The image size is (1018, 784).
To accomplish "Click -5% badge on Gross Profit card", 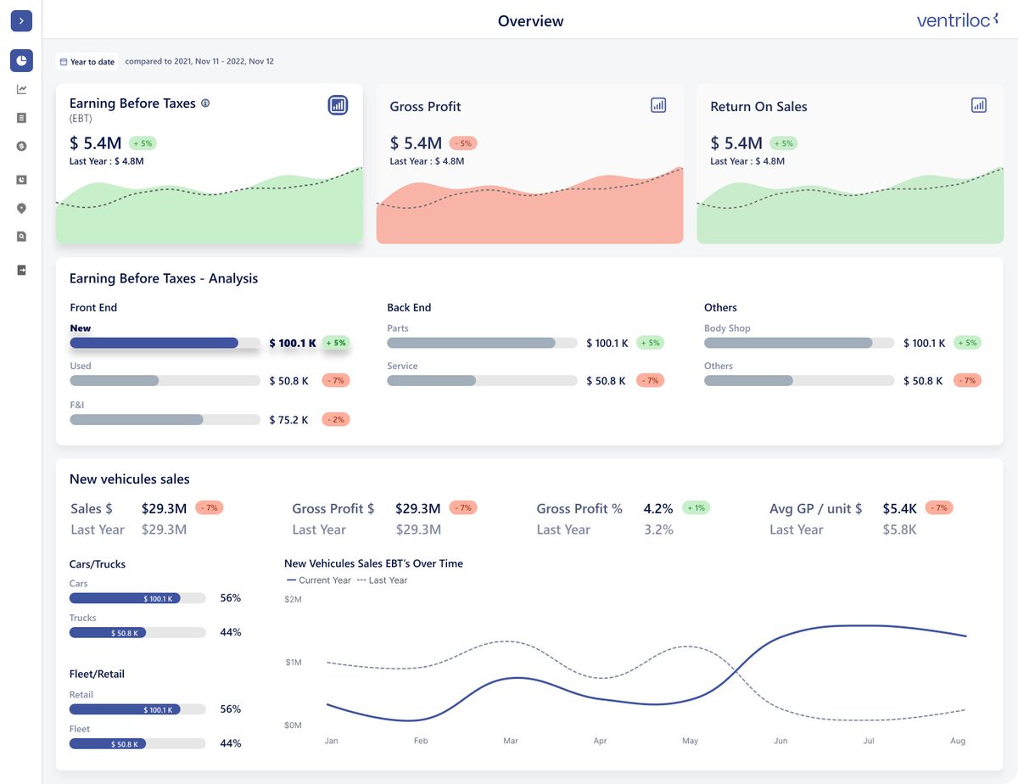I will (462, 143).
